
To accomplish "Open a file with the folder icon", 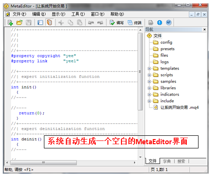I will (x=20, y=22).
